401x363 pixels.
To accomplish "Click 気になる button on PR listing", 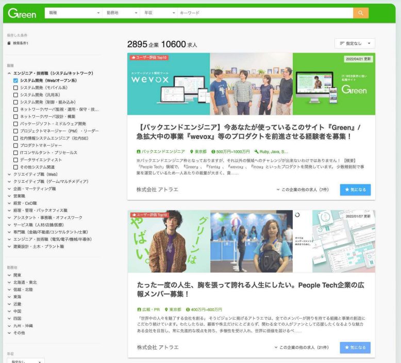I will pyautogui.click(x=355, y=348).
